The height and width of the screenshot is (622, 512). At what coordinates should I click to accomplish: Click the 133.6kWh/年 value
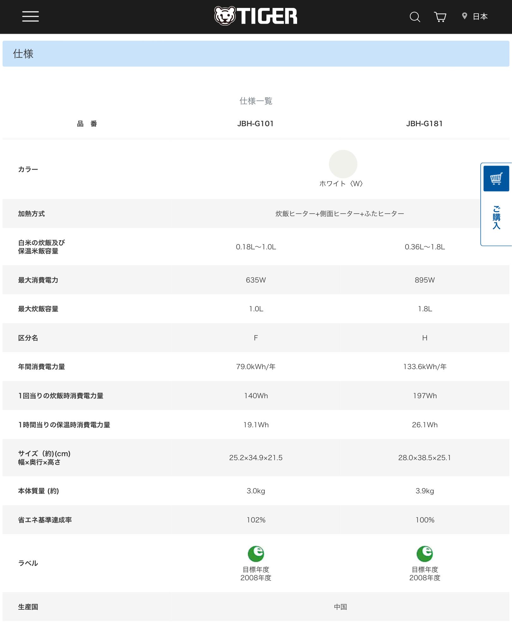click(425, 367)
